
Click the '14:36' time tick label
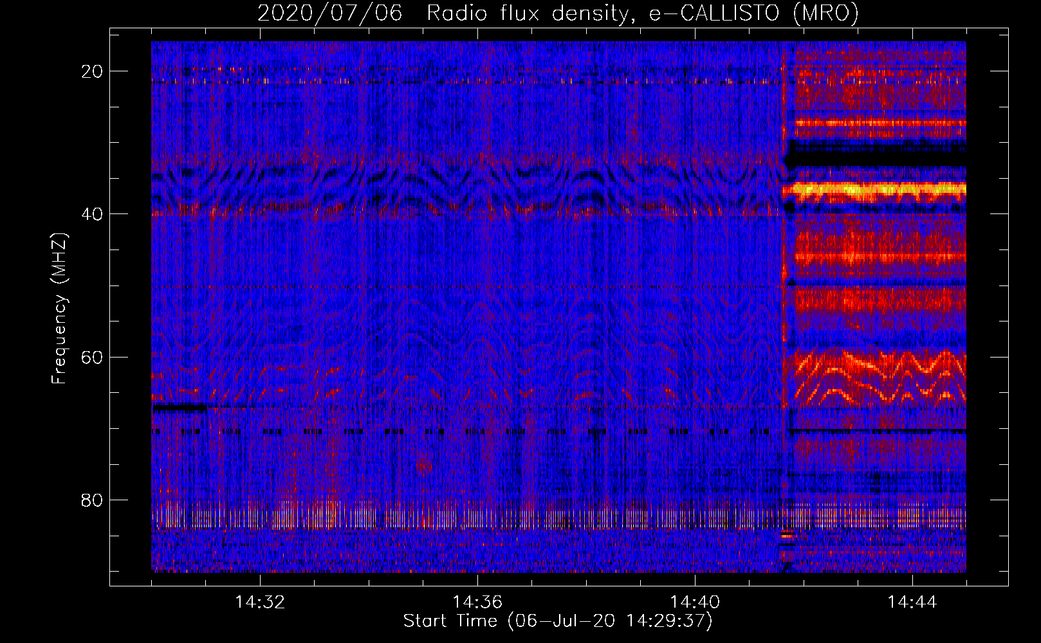tap(477, 602)
